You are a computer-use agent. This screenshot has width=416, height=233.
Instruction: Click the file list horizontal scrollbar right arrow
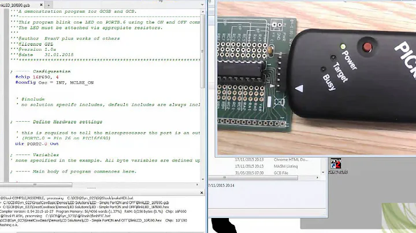[x=317, y=178]
